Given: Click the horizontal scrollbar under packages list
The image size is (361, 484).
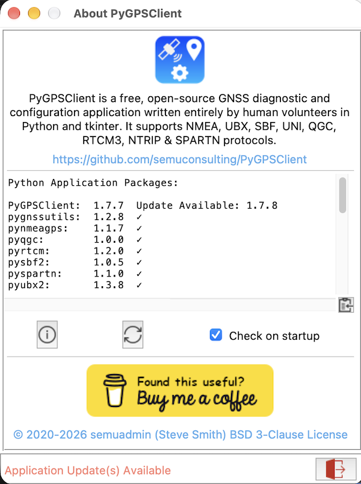Looking at the screenshot, I should coord(170,304).
